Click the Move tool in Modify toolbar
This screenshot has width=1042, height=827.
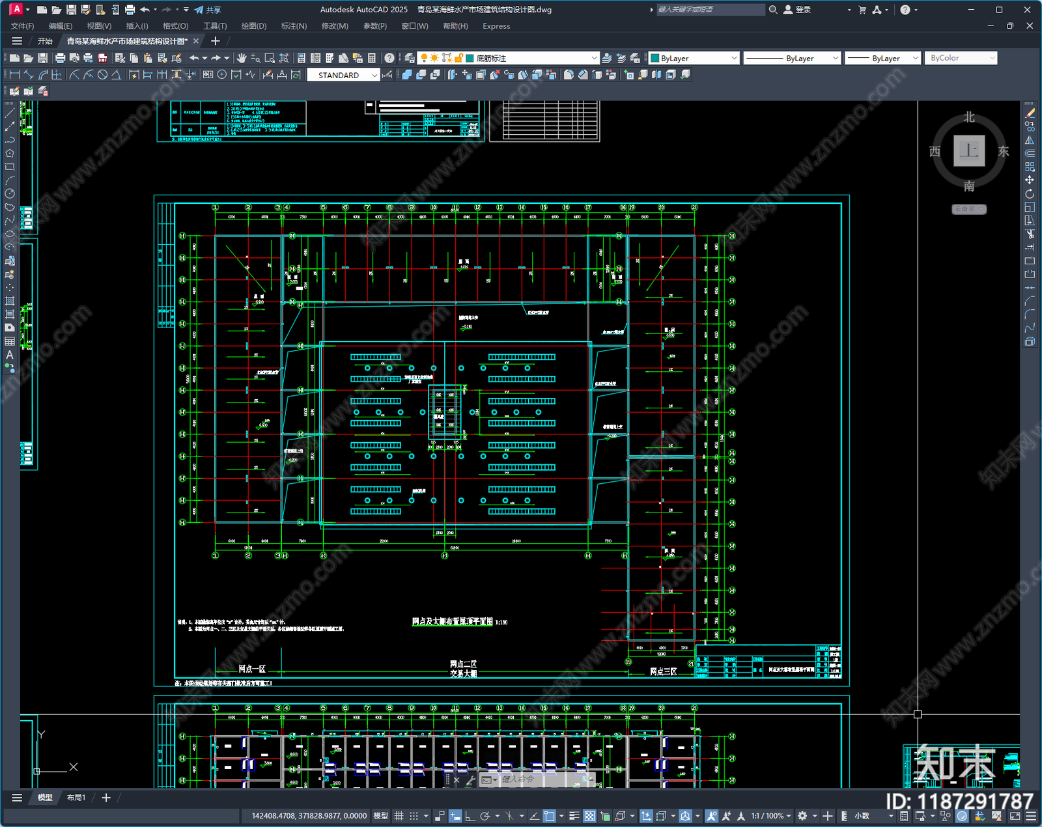(1030, 180)
